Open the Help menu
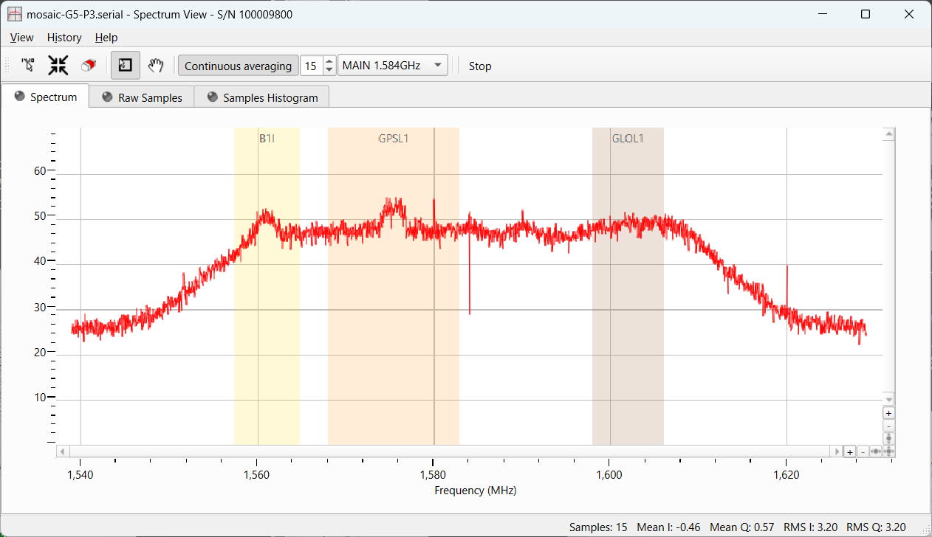This screenshot has width=932, height=537. click(106, 38)
